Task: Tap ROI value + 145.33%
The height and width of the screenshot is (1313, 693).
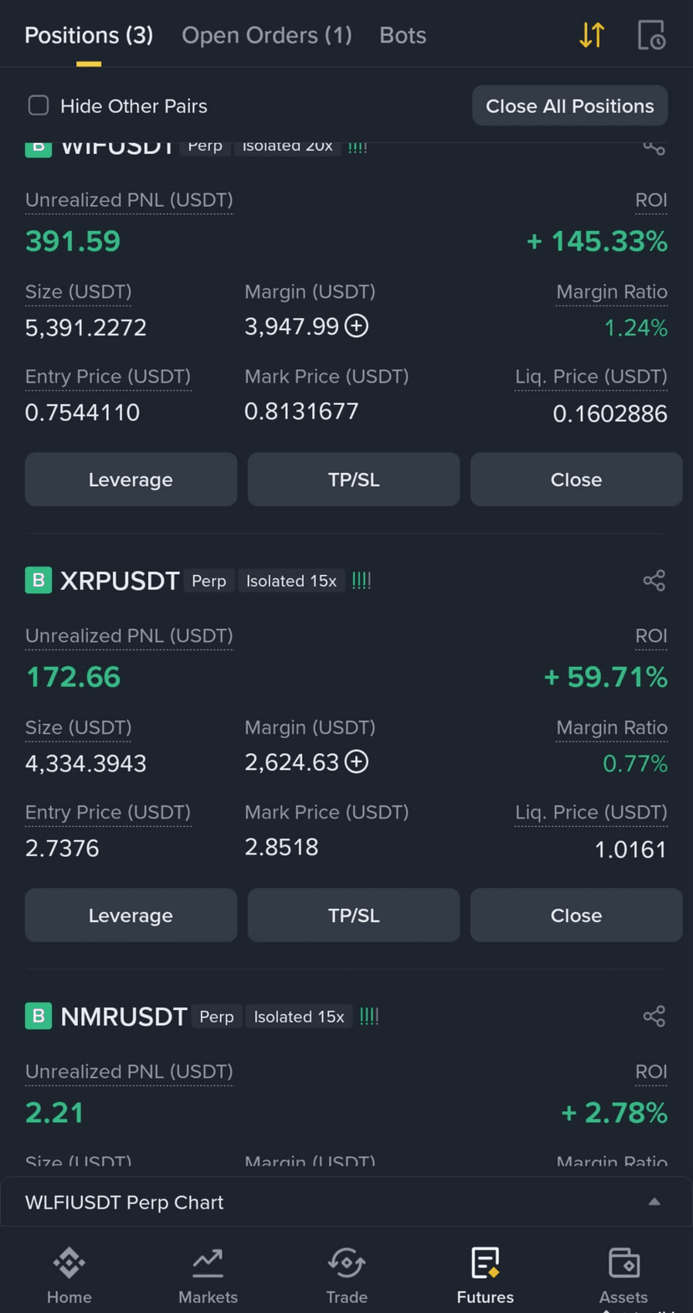Action: [x=597, y=241]
